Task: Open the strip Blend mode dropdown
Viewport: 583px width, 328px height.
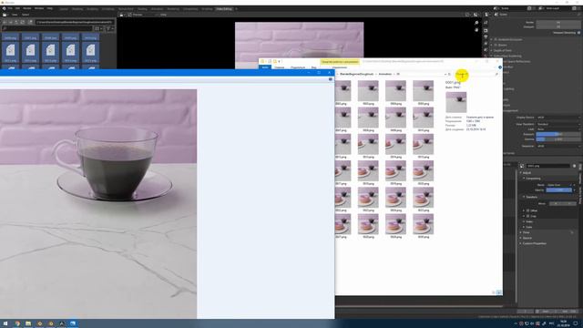Action: coord(559,185)
